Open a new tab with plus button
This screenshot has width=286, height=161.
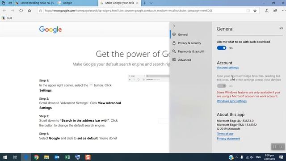pos(144,3)
